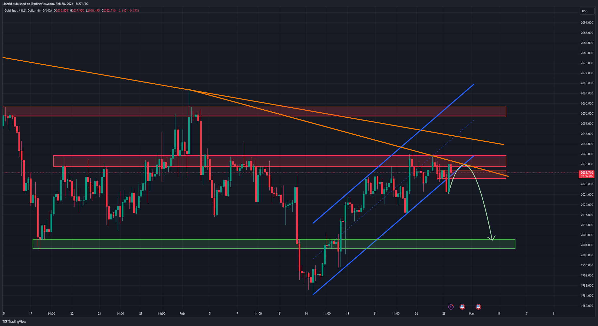598x326 pixels.
Task: Click the change value −3.145 (−0.15%)
Action: pos(128,11)
